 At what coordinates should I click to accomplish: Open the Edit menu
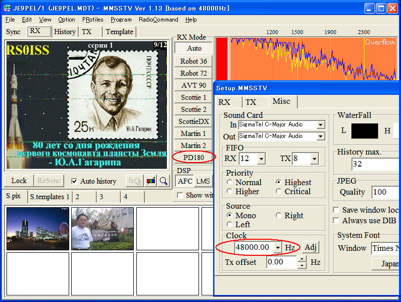point(27,20)
